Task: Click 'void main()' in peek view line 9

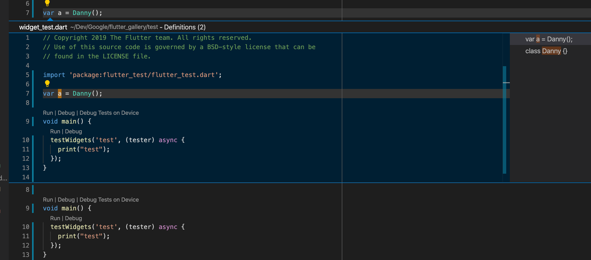Action: (x=63, y=121)
